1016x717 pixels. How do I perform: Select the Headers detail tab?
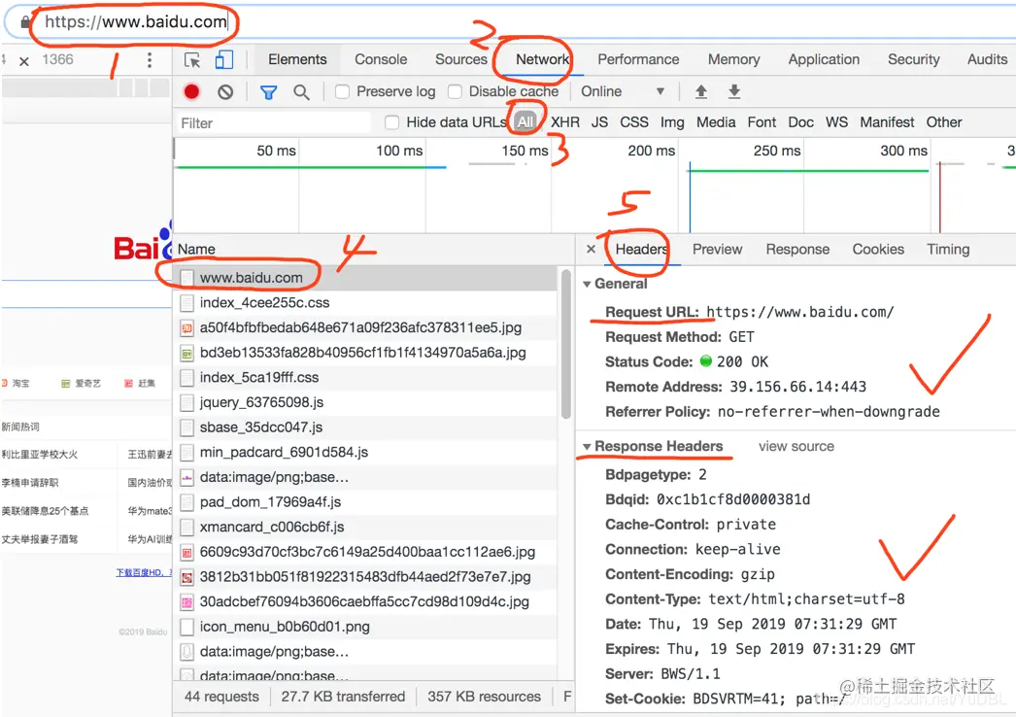point(641,249)
